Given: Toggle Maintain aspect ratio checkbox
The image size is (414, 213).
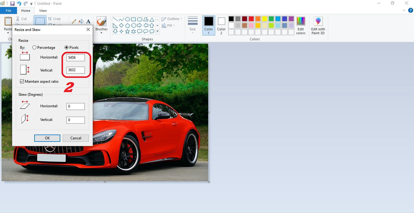Looking at the screenshot, I should tap(22, 82).
